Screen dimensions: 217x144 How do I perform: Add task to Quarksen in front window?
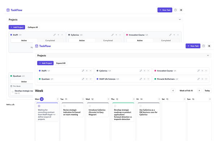tap(87, 79)
